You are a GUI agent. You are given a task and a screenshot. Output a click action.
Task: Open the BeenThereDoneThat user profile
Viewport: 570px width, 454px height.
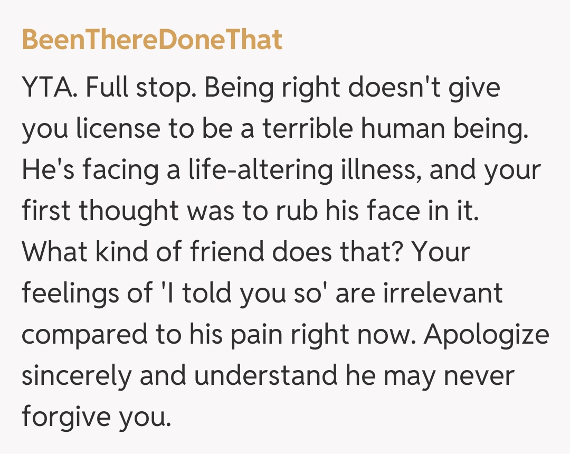point(152,40)
